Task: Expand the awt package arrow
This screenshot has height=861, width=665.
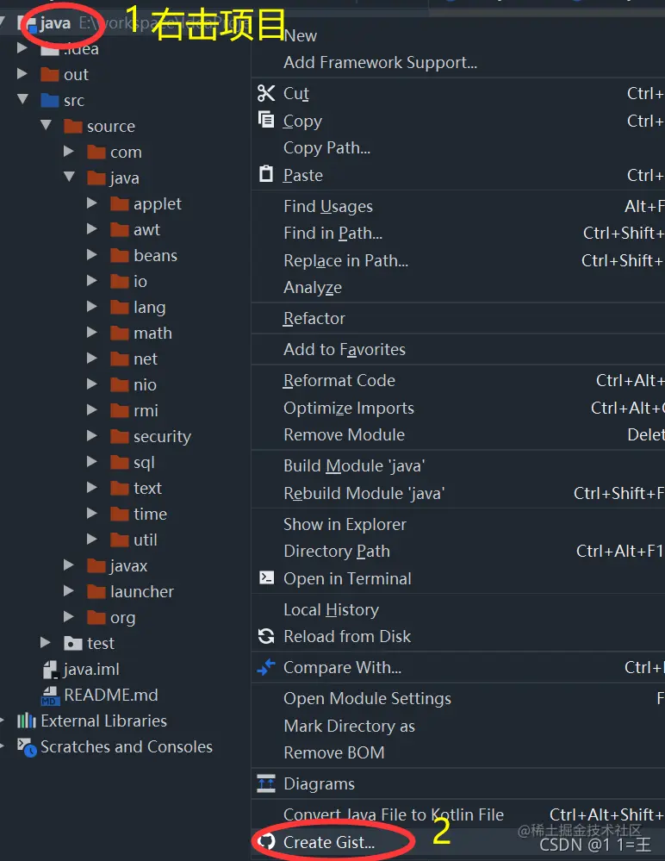Action: point(92,229)
